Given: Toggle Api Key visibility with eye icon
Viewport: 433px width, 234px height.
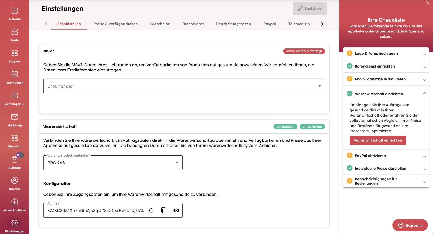Looking at the screenshot, I should 176,210.
